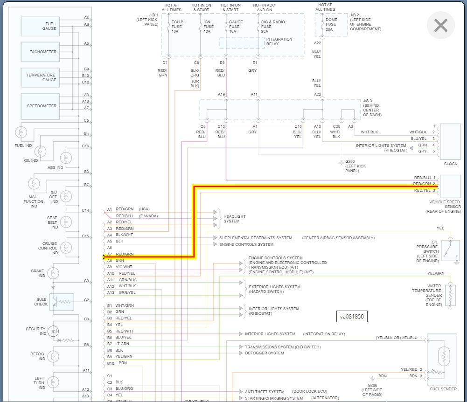Click the 'CLOCK' component label
The width and height of the screenshot is (467, 402).
(451, 164)
